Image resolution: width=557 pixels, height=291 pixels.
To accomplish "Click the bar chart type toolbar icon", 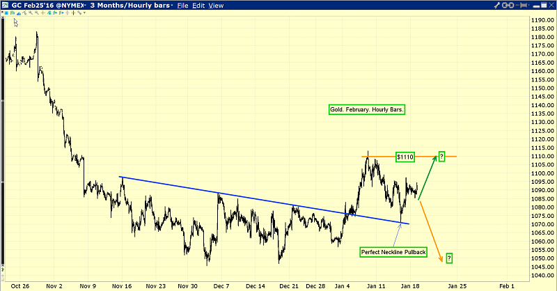I will 13,13.
